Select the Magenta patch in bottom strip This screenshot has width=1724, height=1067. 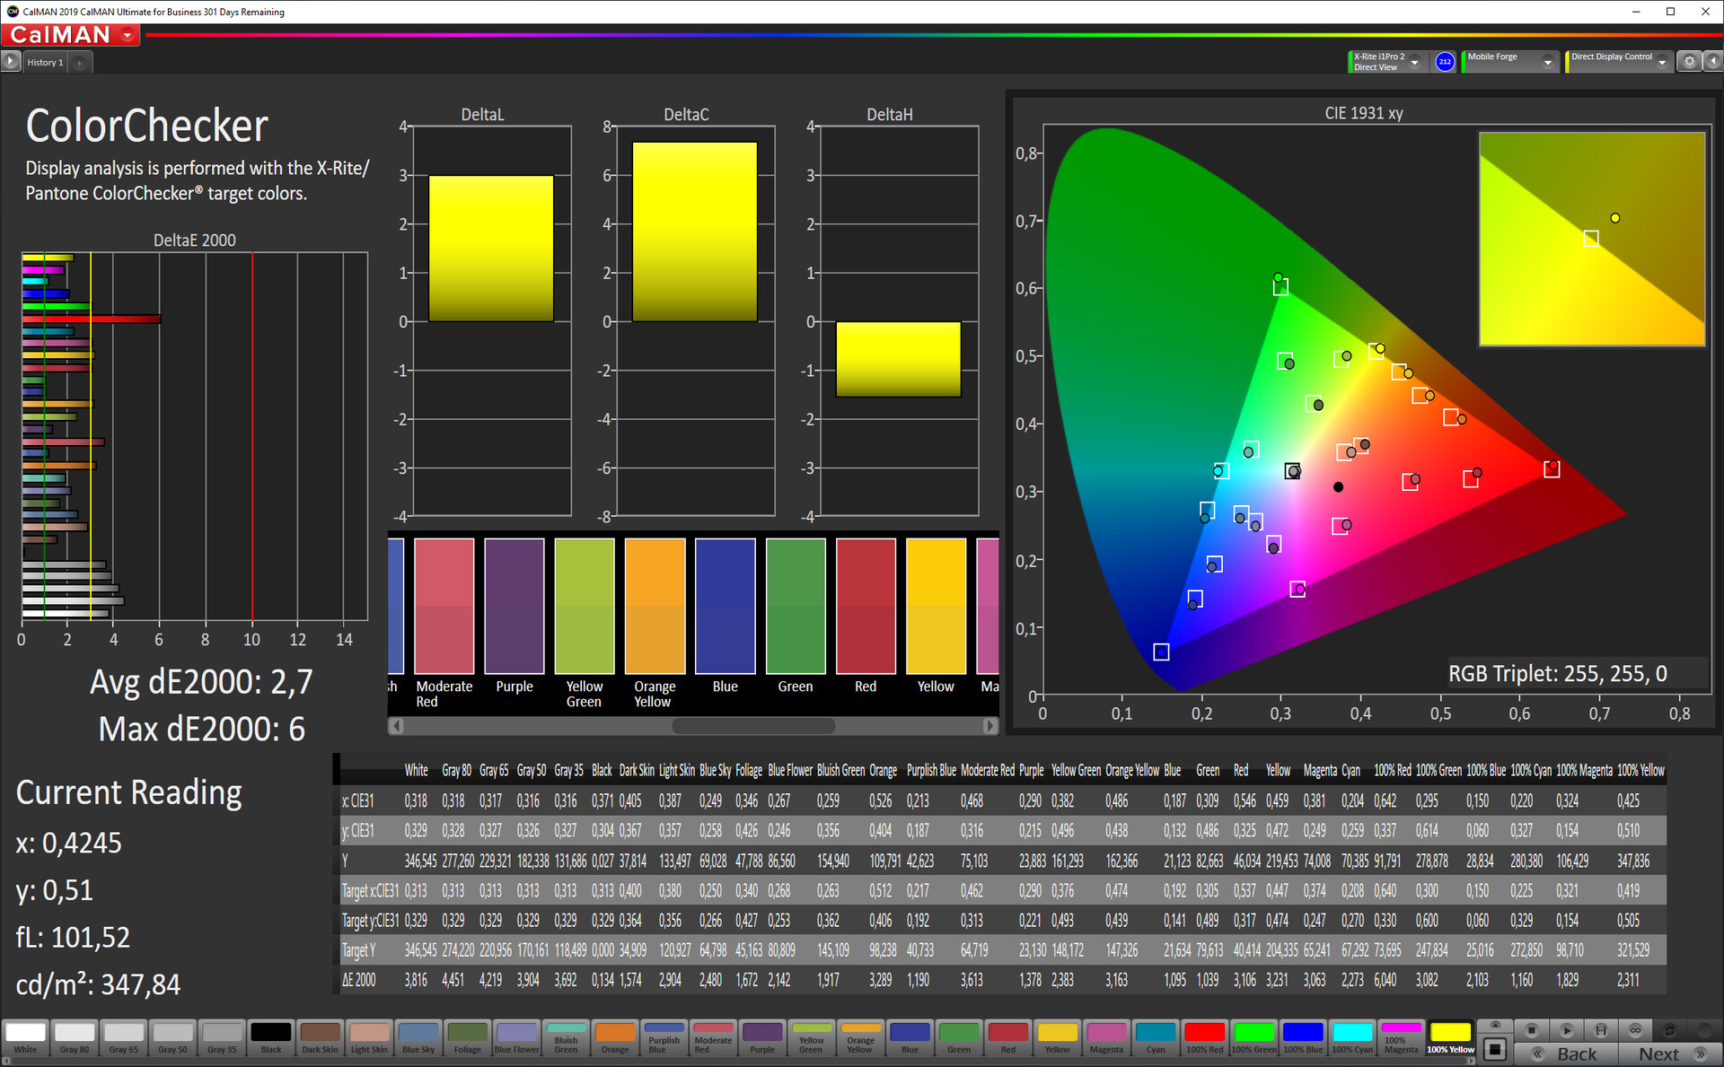[x=1106, y=1037]
